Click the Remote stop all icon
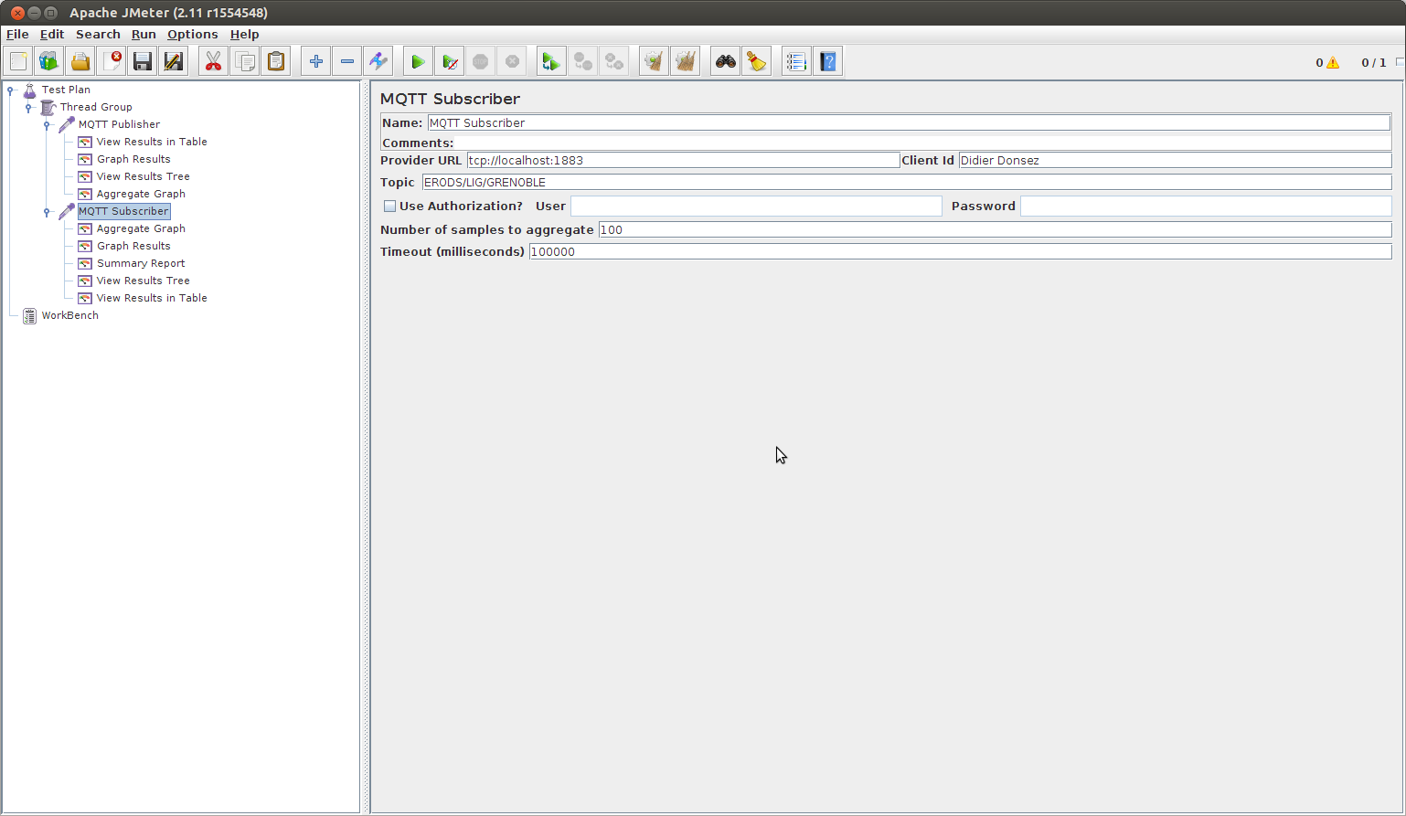 tap(582, 62)
